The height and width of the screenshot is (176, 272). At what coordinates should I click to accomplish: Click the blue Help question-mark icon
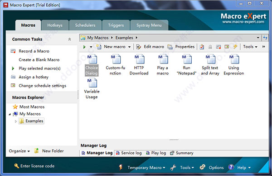231,167
